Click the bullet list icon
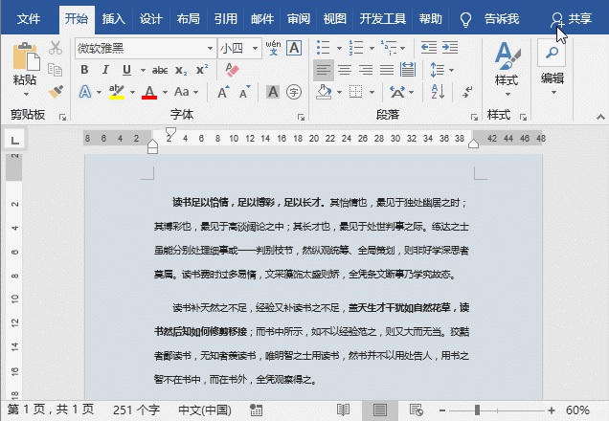This screenshot has height=421, width=609. point(324,47)
